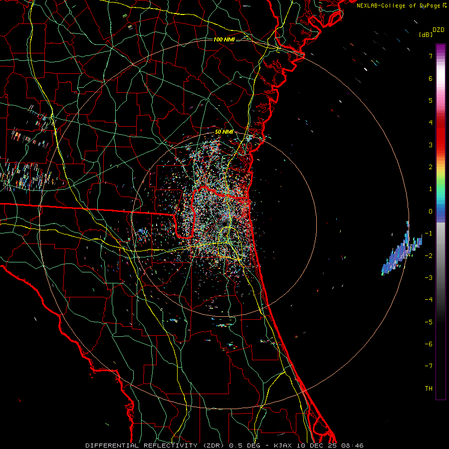Click the 2 value on the color scale

(x=431, y=167)
